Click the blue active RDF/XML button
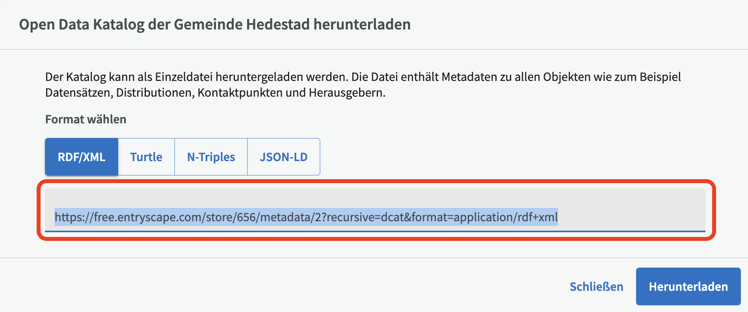The width and height of the screenshot is (748, 312). click(x=82, y=157)
